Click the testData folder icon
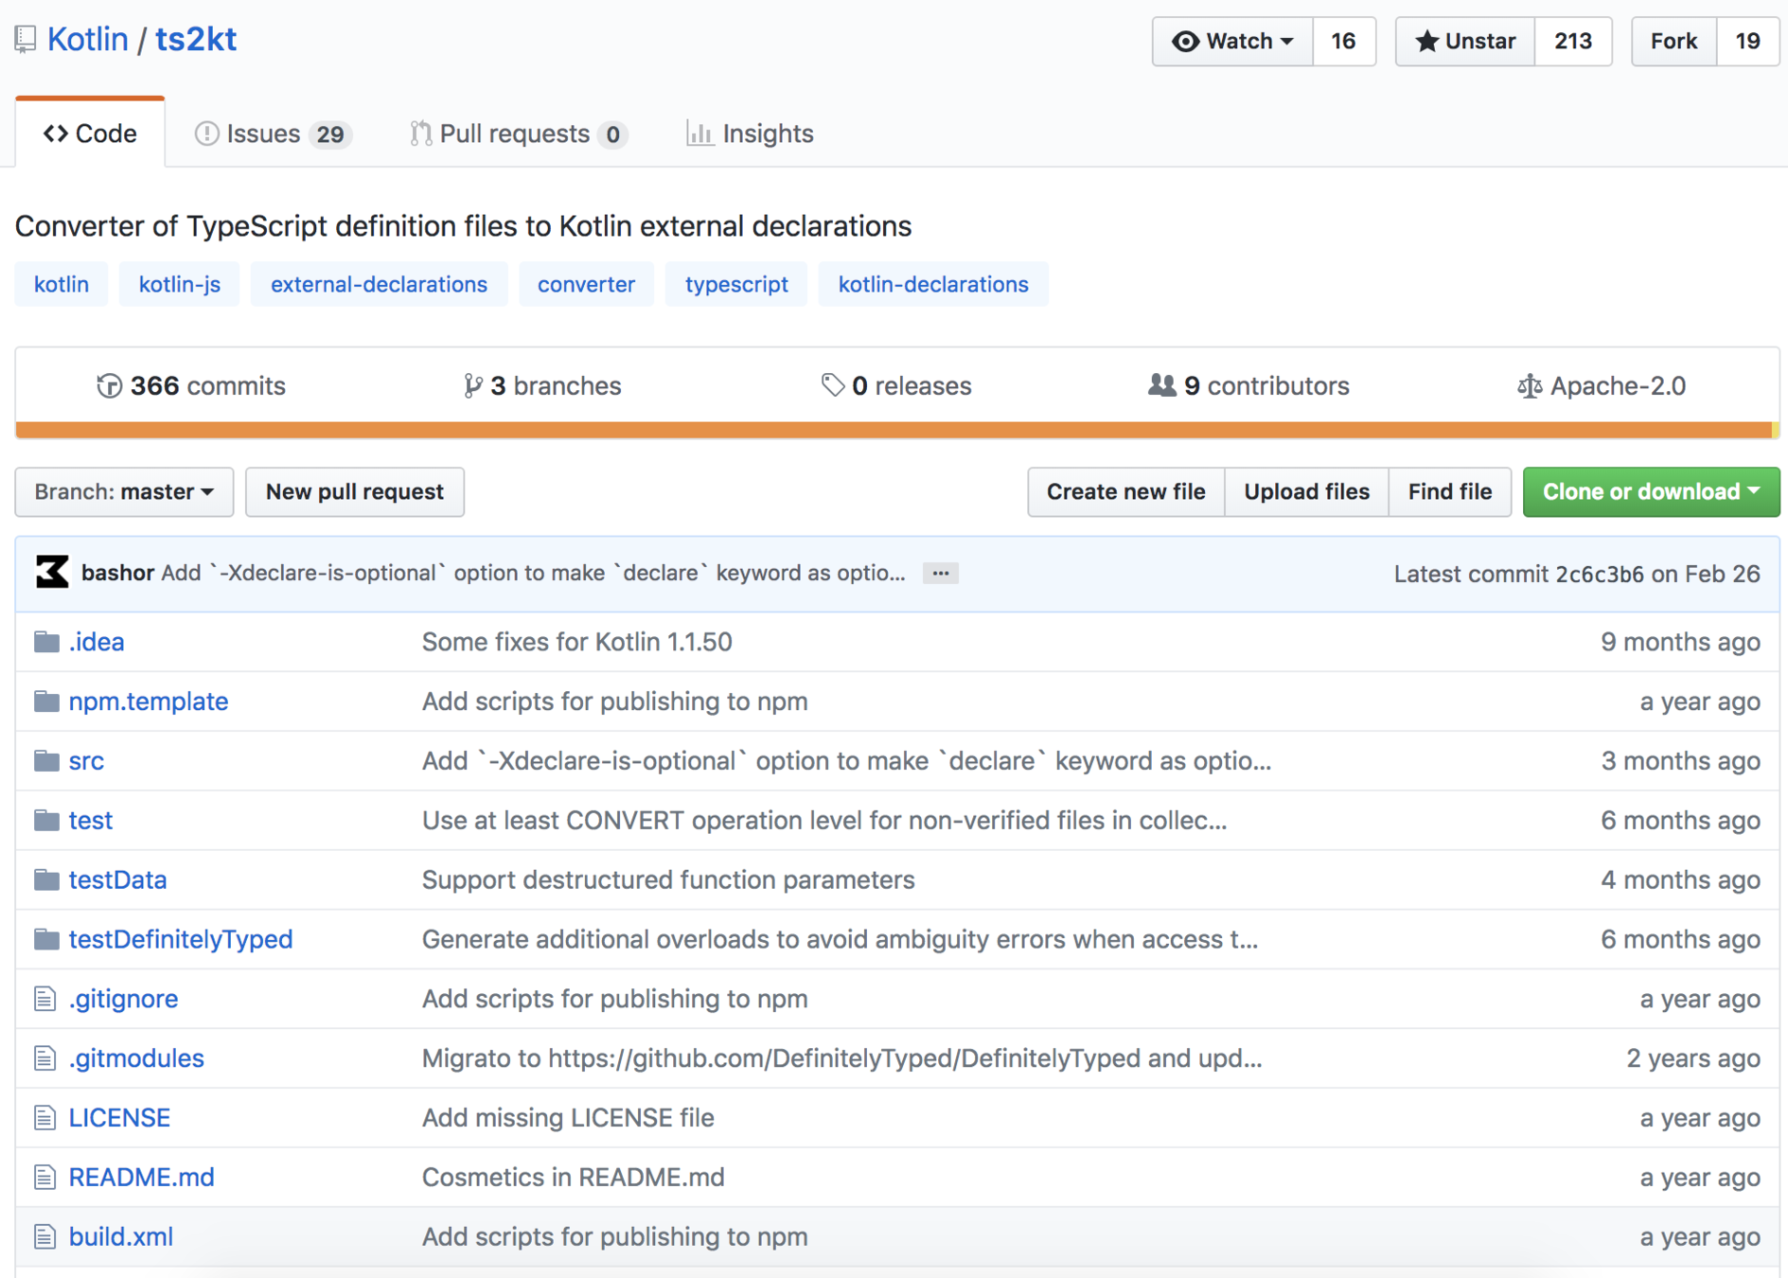Image resolution: width=1788 pixels, height=1278 pixels. click(x=46, y=880)
